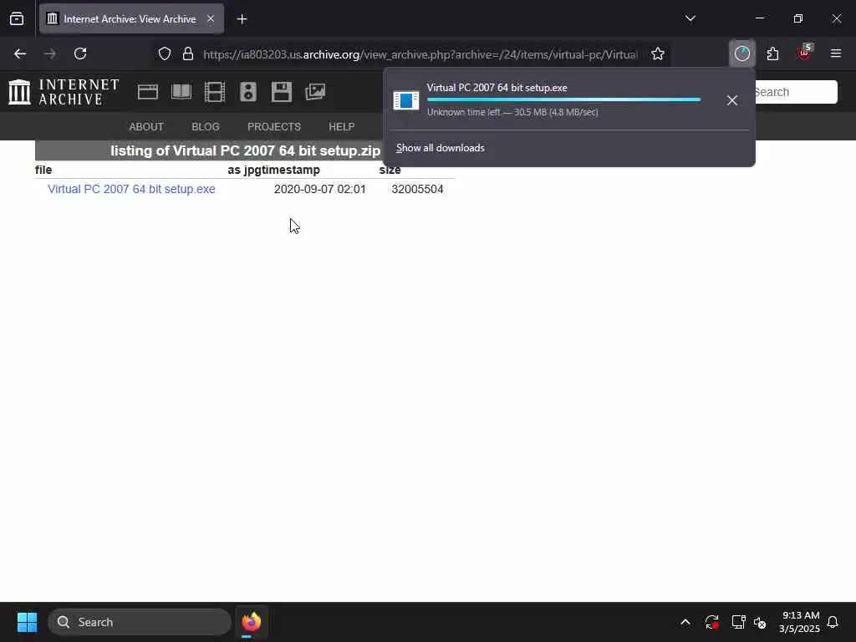The width and height of the screenshot is (856, 642).
Task: Click the 2020-09-07 02:01 timestamp cell
Action: click(320, 189)
